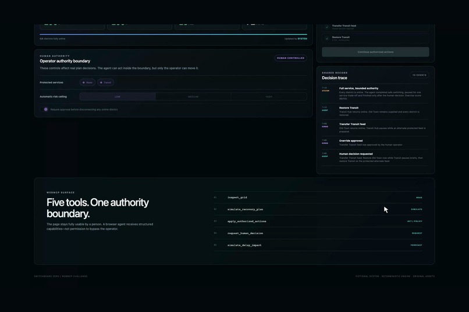Viewport: 469px width, 312px height.
Task: Click the HUMAN AUTHORITY label
Action: pos(55,56)
